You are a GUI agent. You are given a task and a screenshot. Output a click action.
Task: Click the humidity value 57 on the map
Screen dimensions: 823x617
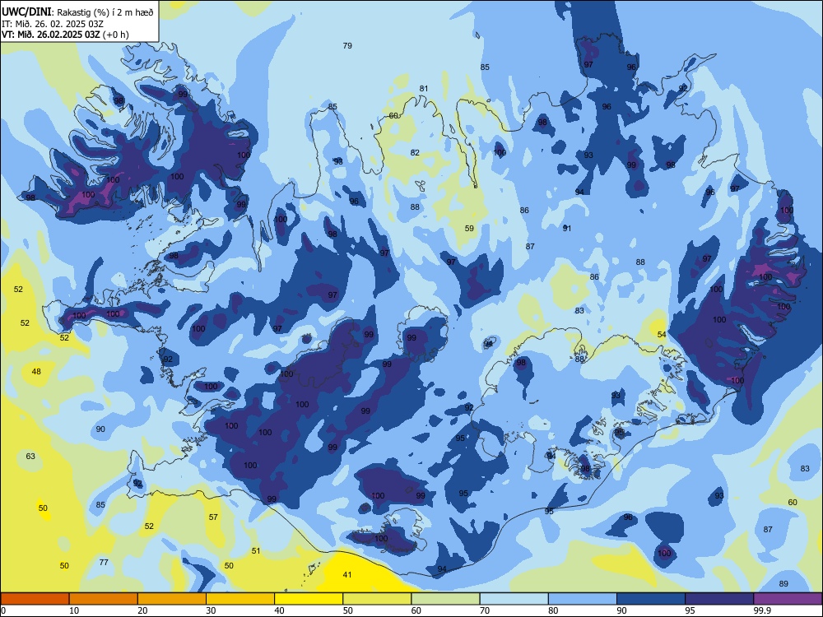click(213, 517)
